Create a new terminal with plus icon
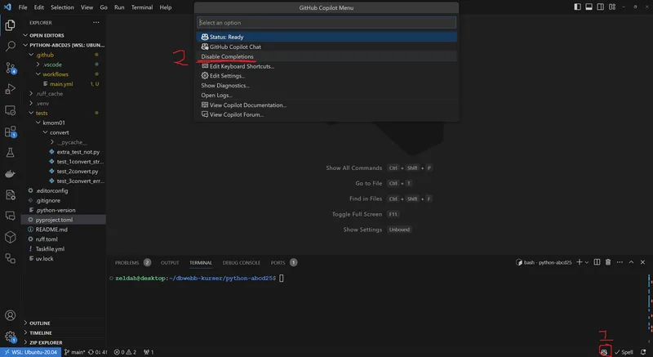 [x=579, y=262]
